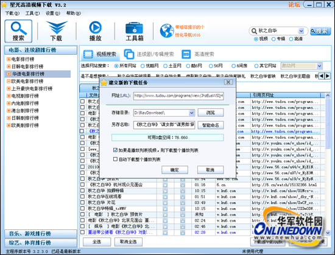Select 土豆网 site radio button
The image size is (335, 255).
pos(165,66)
